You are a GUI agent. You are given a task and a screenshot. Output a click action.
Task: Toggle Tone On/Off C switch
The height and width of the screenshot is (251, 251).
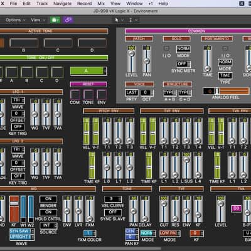click(42, 72)
